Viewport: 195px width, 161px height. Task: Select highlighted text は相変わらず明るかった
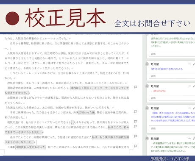tap(31, 147)
